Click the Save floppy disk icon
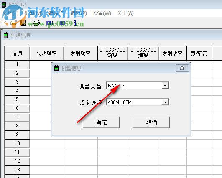 pos(23,23)
